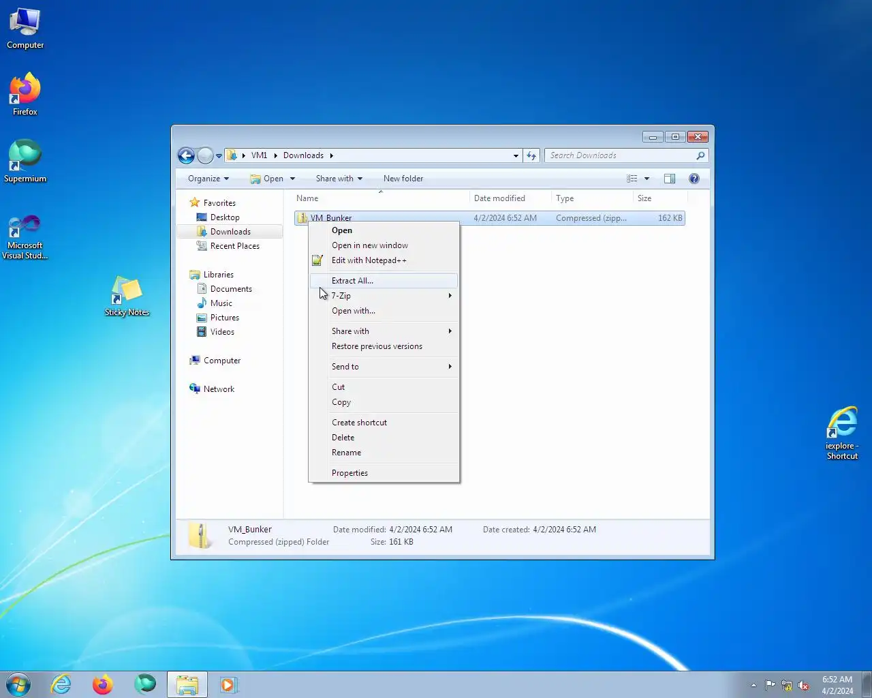Open Music library in navigation pane
This screenshot has width=872, height=698.
[221, 303]
